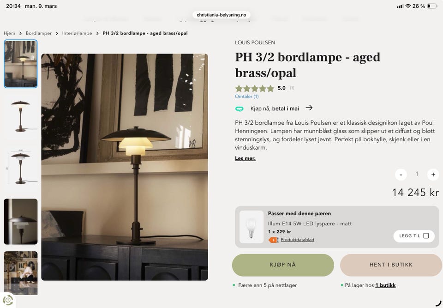443x308 pixels.
Task: Click the fifth rating star
Action: point(270,88)
